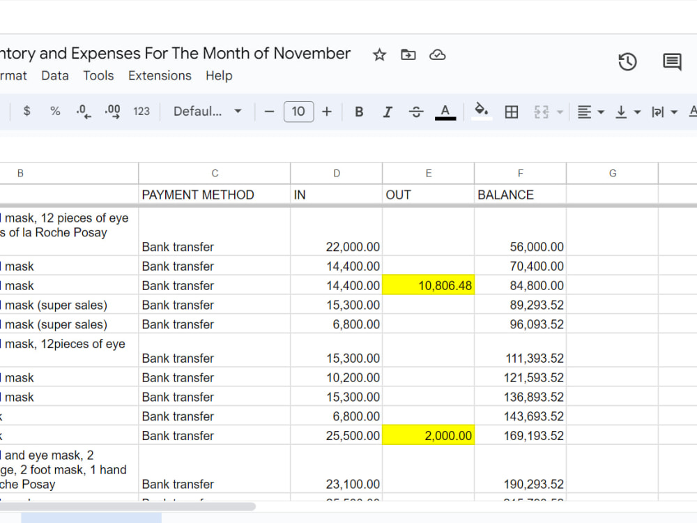Select column D header
Viewport: 697px width, 523px height.
[337, 174]
